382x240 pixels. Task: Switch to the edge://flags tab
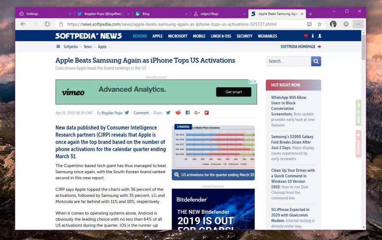pyautogui.click(x=219, y=14)
